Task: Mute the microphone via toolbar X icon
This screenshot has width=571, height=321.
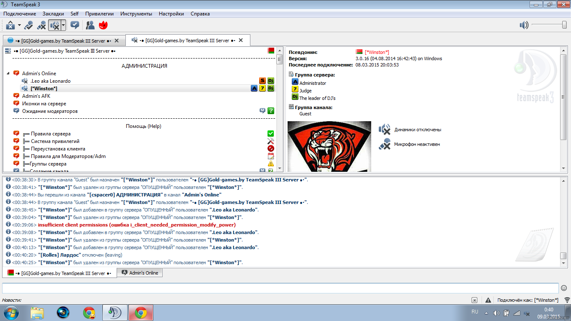Action: (x=41, y=25)
